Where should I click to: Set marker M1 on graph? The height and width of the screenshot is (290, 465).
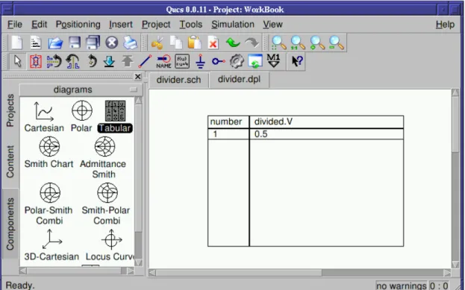coord(273,61)
